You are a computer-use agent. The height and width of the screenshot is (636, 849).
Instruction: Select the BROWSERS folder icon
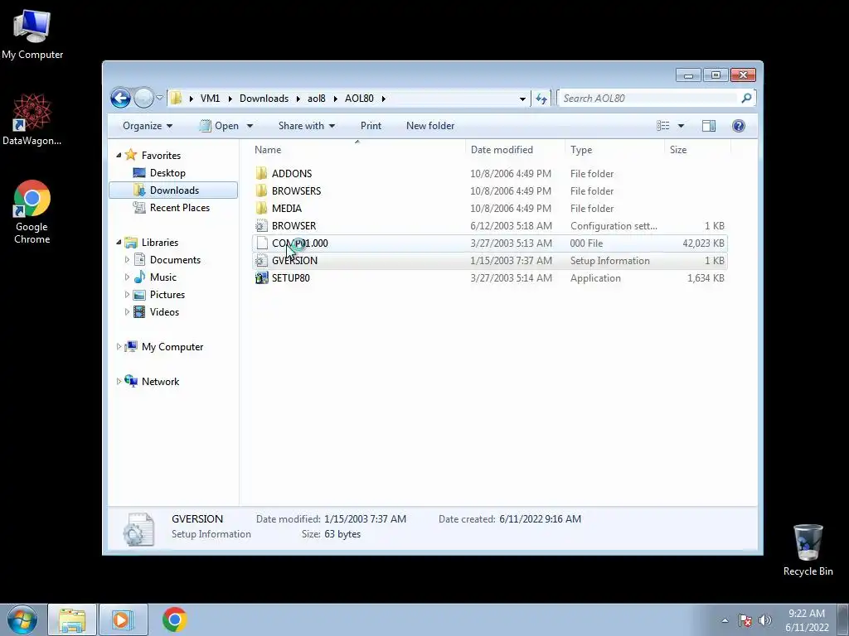261,190
